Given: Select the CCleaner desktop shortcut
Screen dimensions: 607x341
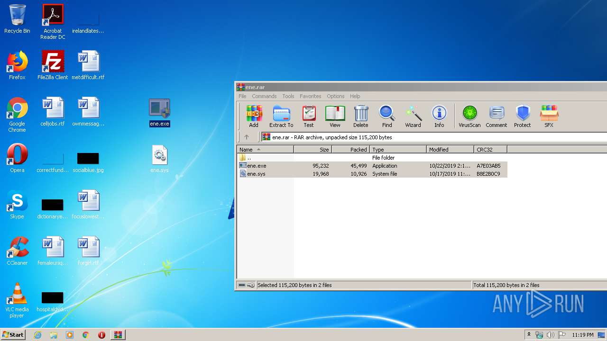Looking at the screenshot, I should (17, 251).
